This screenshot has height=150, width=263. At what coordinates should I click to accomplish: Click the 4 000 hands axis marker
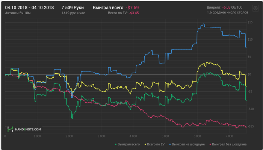coord(133,136)
